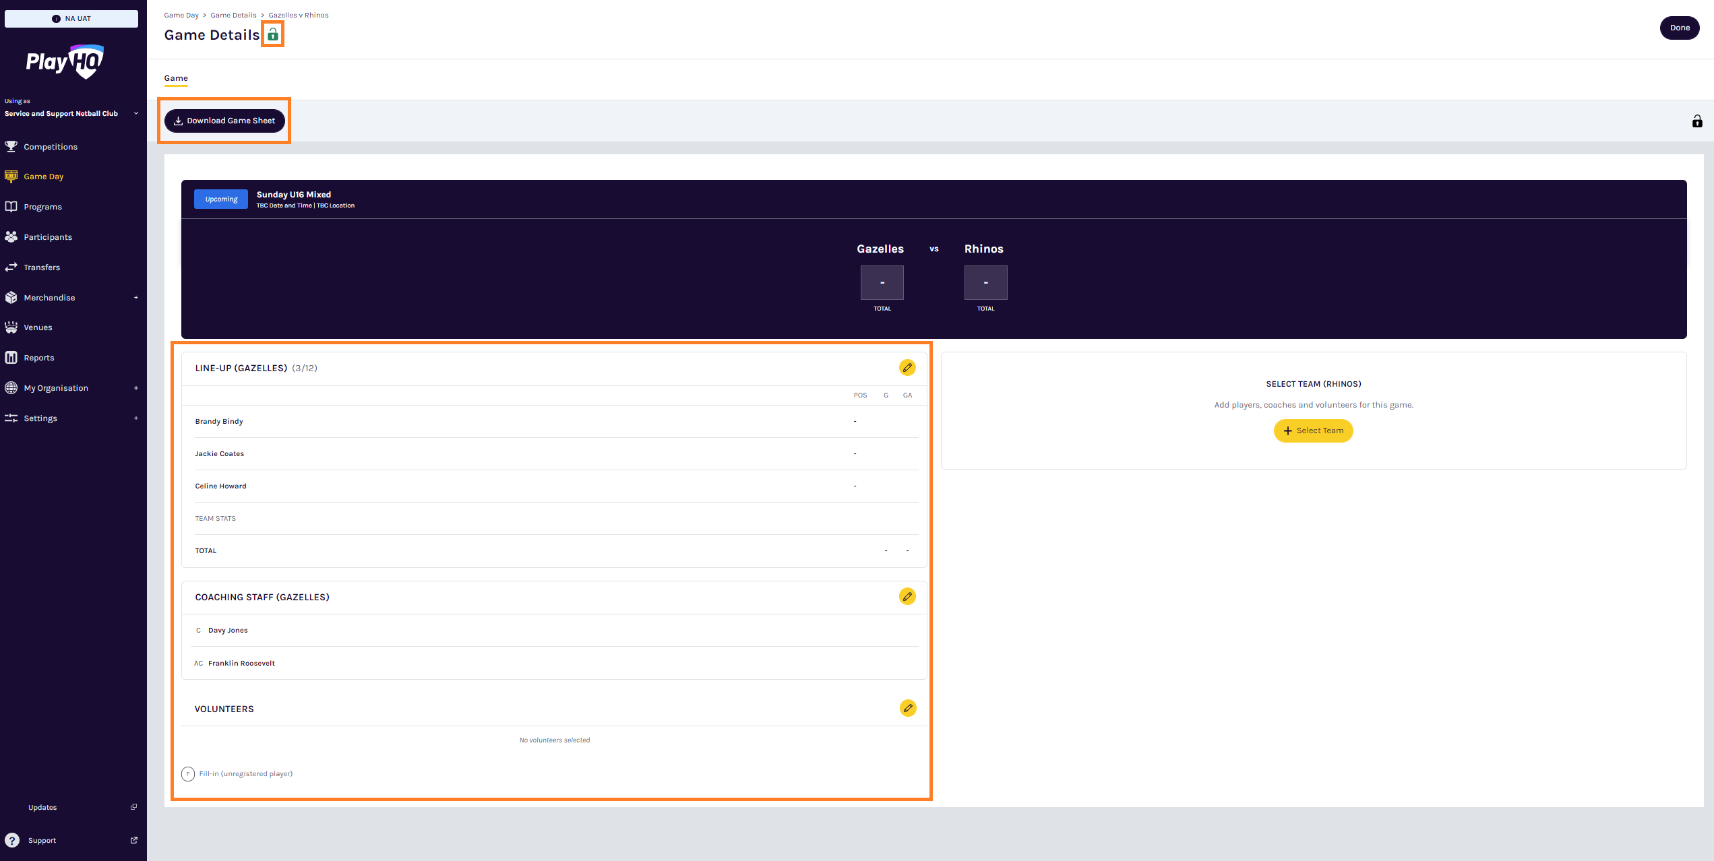Viewport: 1714px width, 861px height.
Task: Open Support external link icon
Action: pyautogui.click(x=133, y=840)
